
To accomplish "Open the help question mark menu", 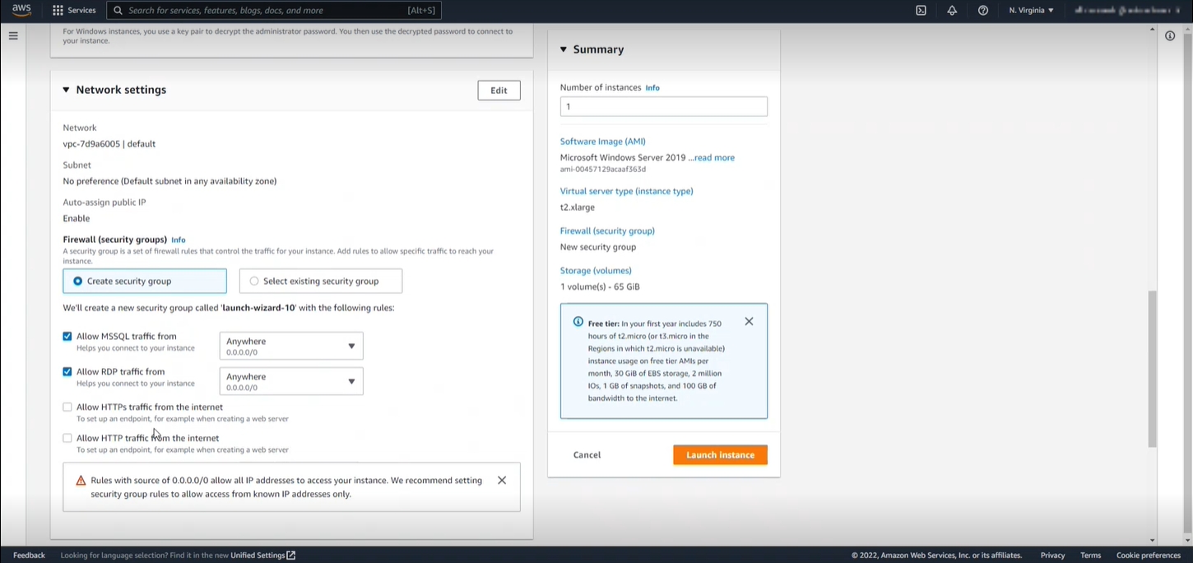I will tap(983, 11).
